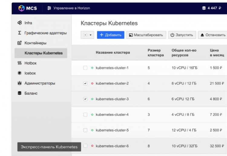Click the 4 447 ₽ balance
The height and width of the screenshot is (156, 227).
212,8
